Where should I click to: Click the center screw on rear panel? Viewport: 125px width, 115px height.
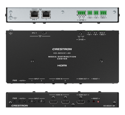pos(62,12)
